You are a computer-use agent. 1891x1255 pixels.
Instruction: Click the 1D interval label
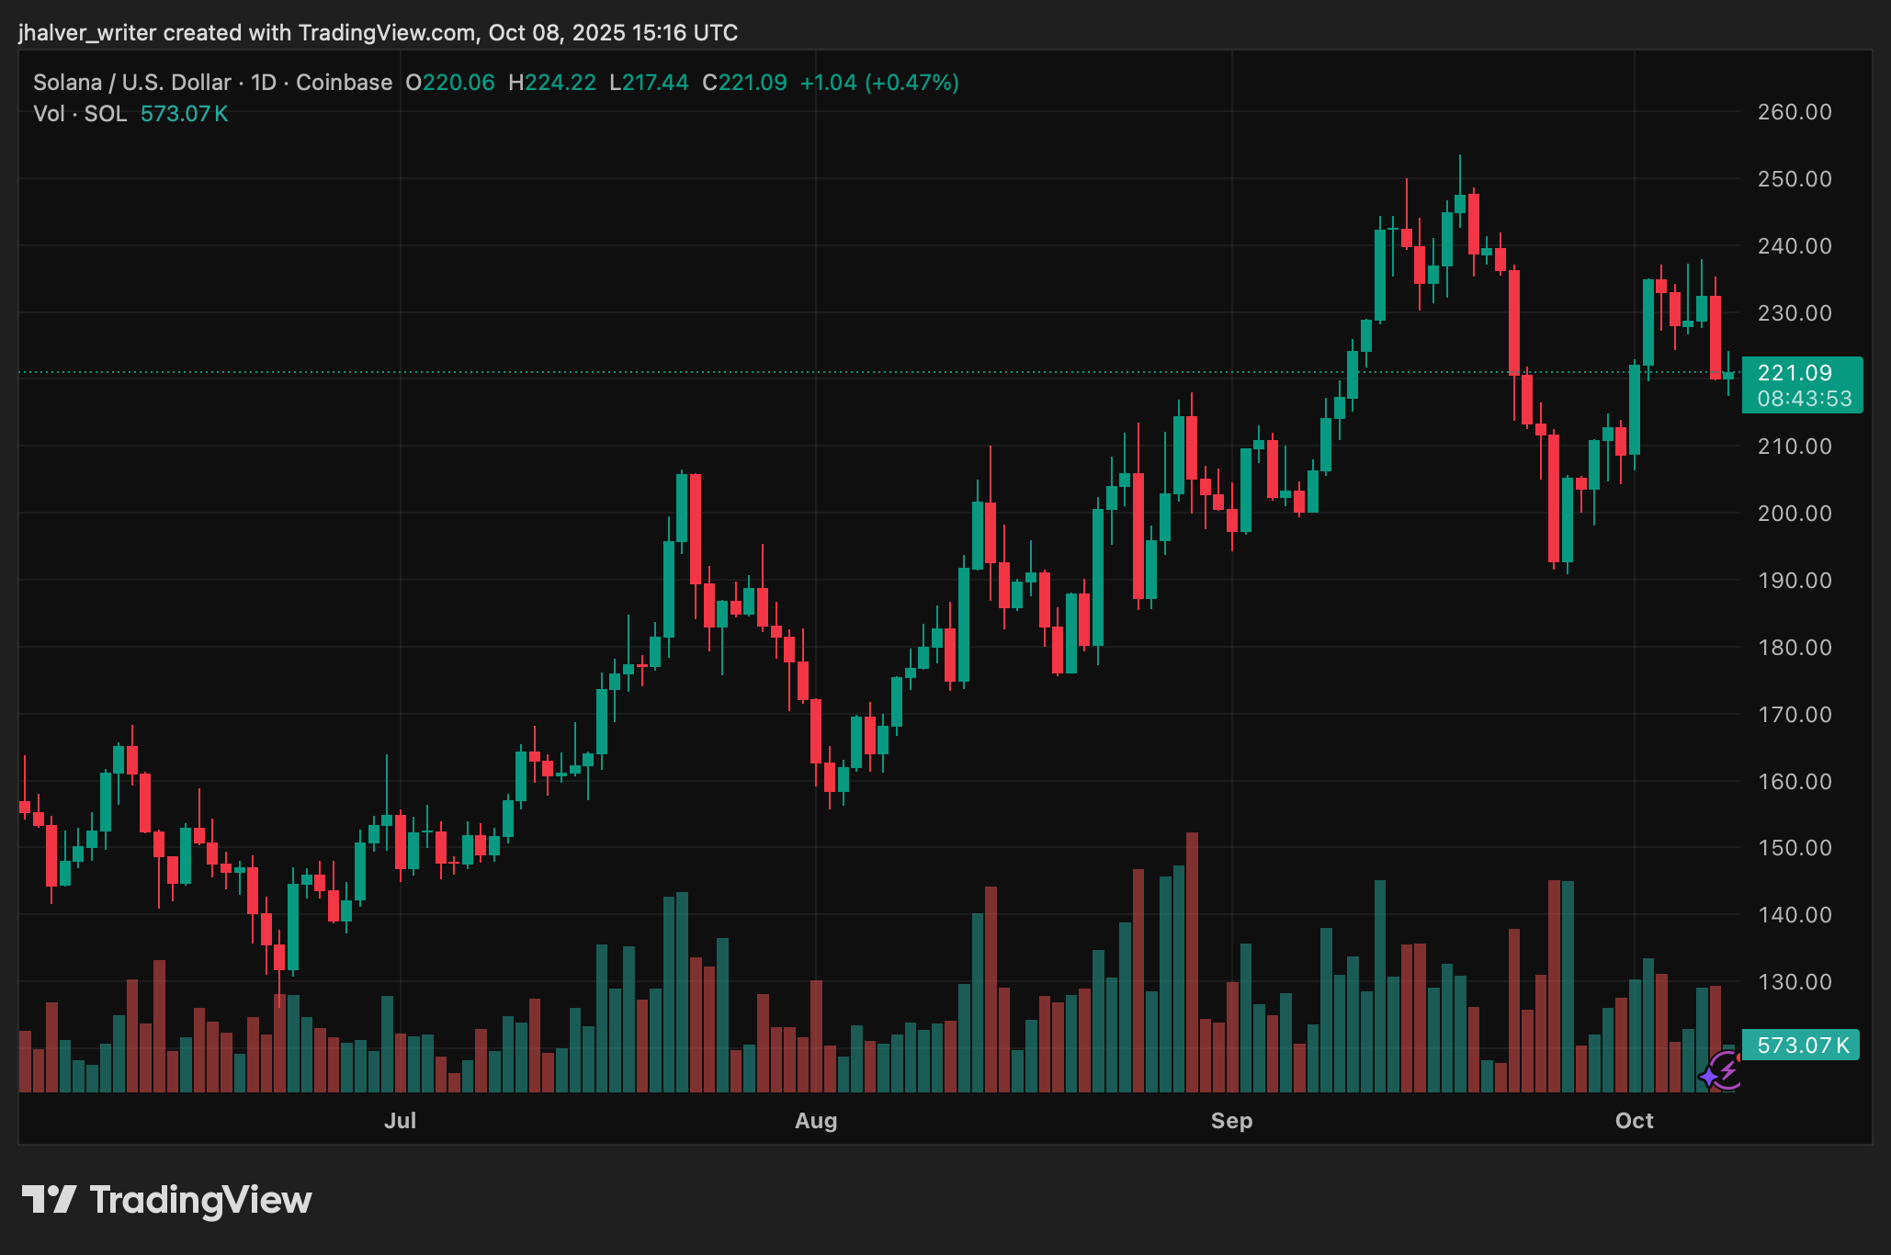click(x=264, y=83)
